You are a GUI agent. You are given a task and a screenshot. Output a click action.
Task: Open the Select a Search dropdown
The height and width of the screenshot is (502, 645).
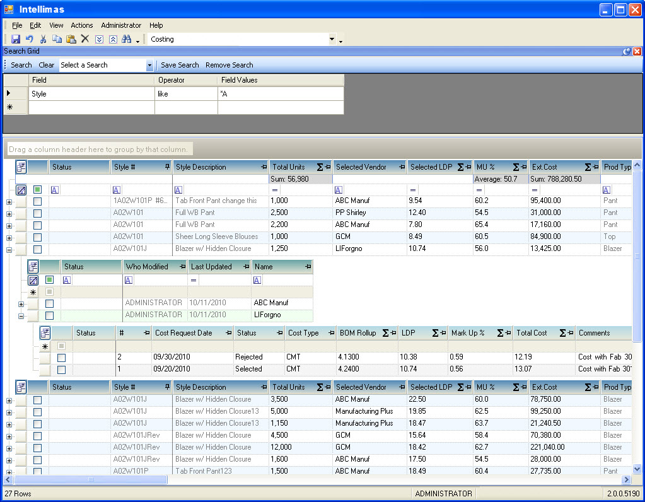149,65
